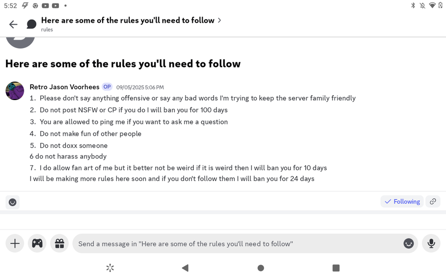The image size is (446, 279).
Task: Open the plus attachments button
Action: tap(15, 243)
